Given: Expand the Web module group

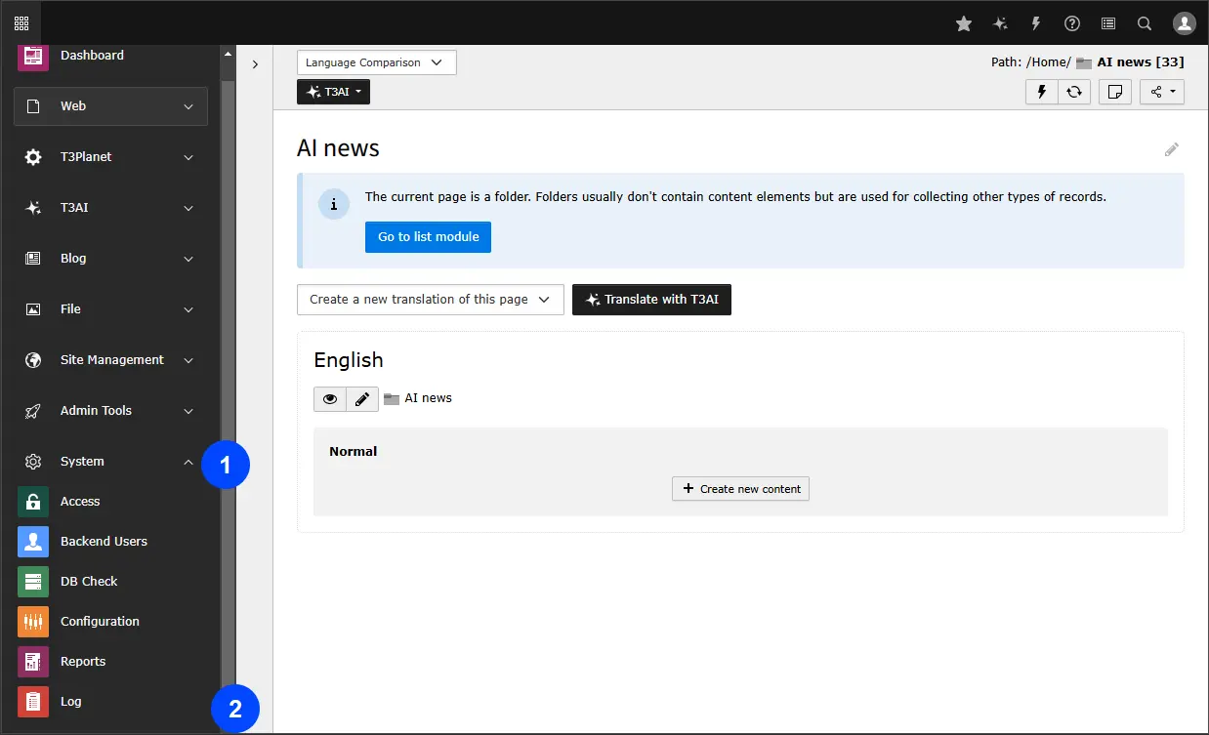Looking at the screenshot, I should (110, 106).
